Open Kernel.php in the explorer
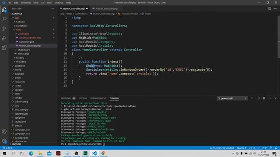 tap(23, 54)
